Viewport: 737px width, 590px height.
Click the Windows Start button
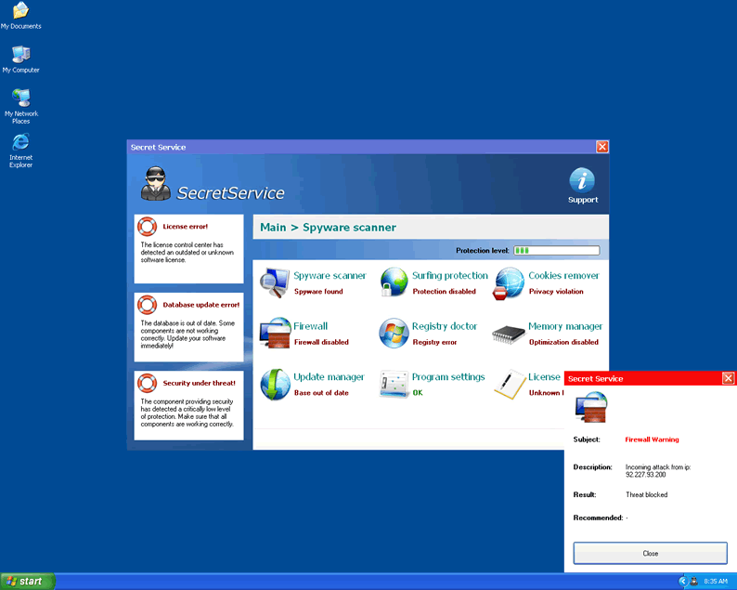pos(28,581)
